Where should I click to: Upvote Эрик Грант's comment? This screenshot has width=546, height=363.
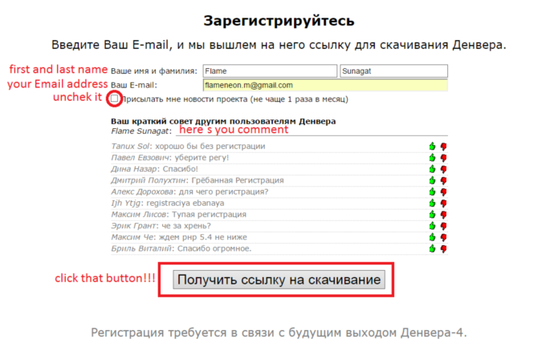[432, 226]
